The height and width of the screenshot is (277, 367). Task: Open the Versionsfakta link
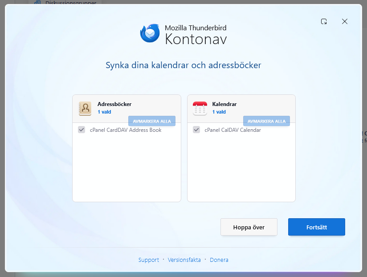tap(184, 260)
